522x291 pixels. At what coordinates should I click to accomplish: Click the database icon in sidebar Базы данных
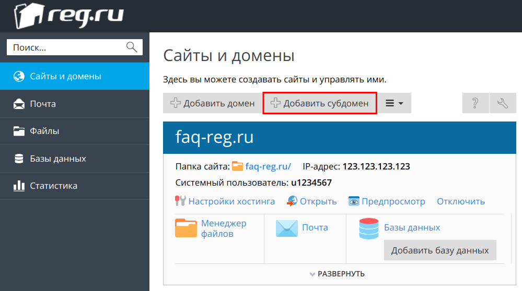[19, 159]
